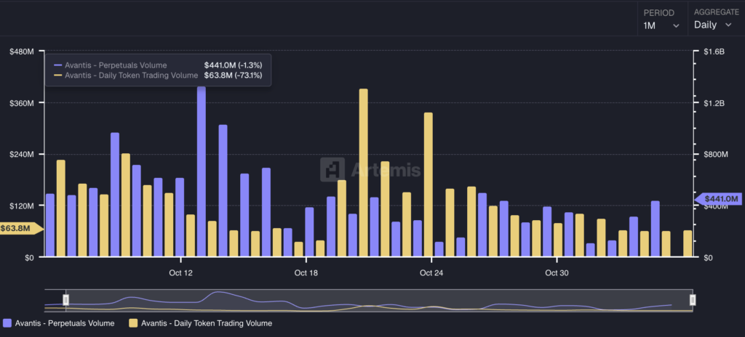Viewport: 745px width, 337px height.
Task: Select the Oct 12 x-axis date label
Action: tap(180, 273)
